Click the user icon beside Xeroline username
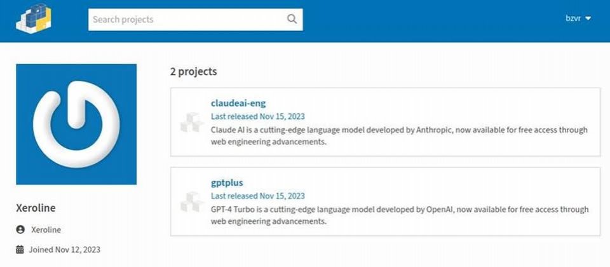This screenshot has height=267, width=610. point(20,229)
